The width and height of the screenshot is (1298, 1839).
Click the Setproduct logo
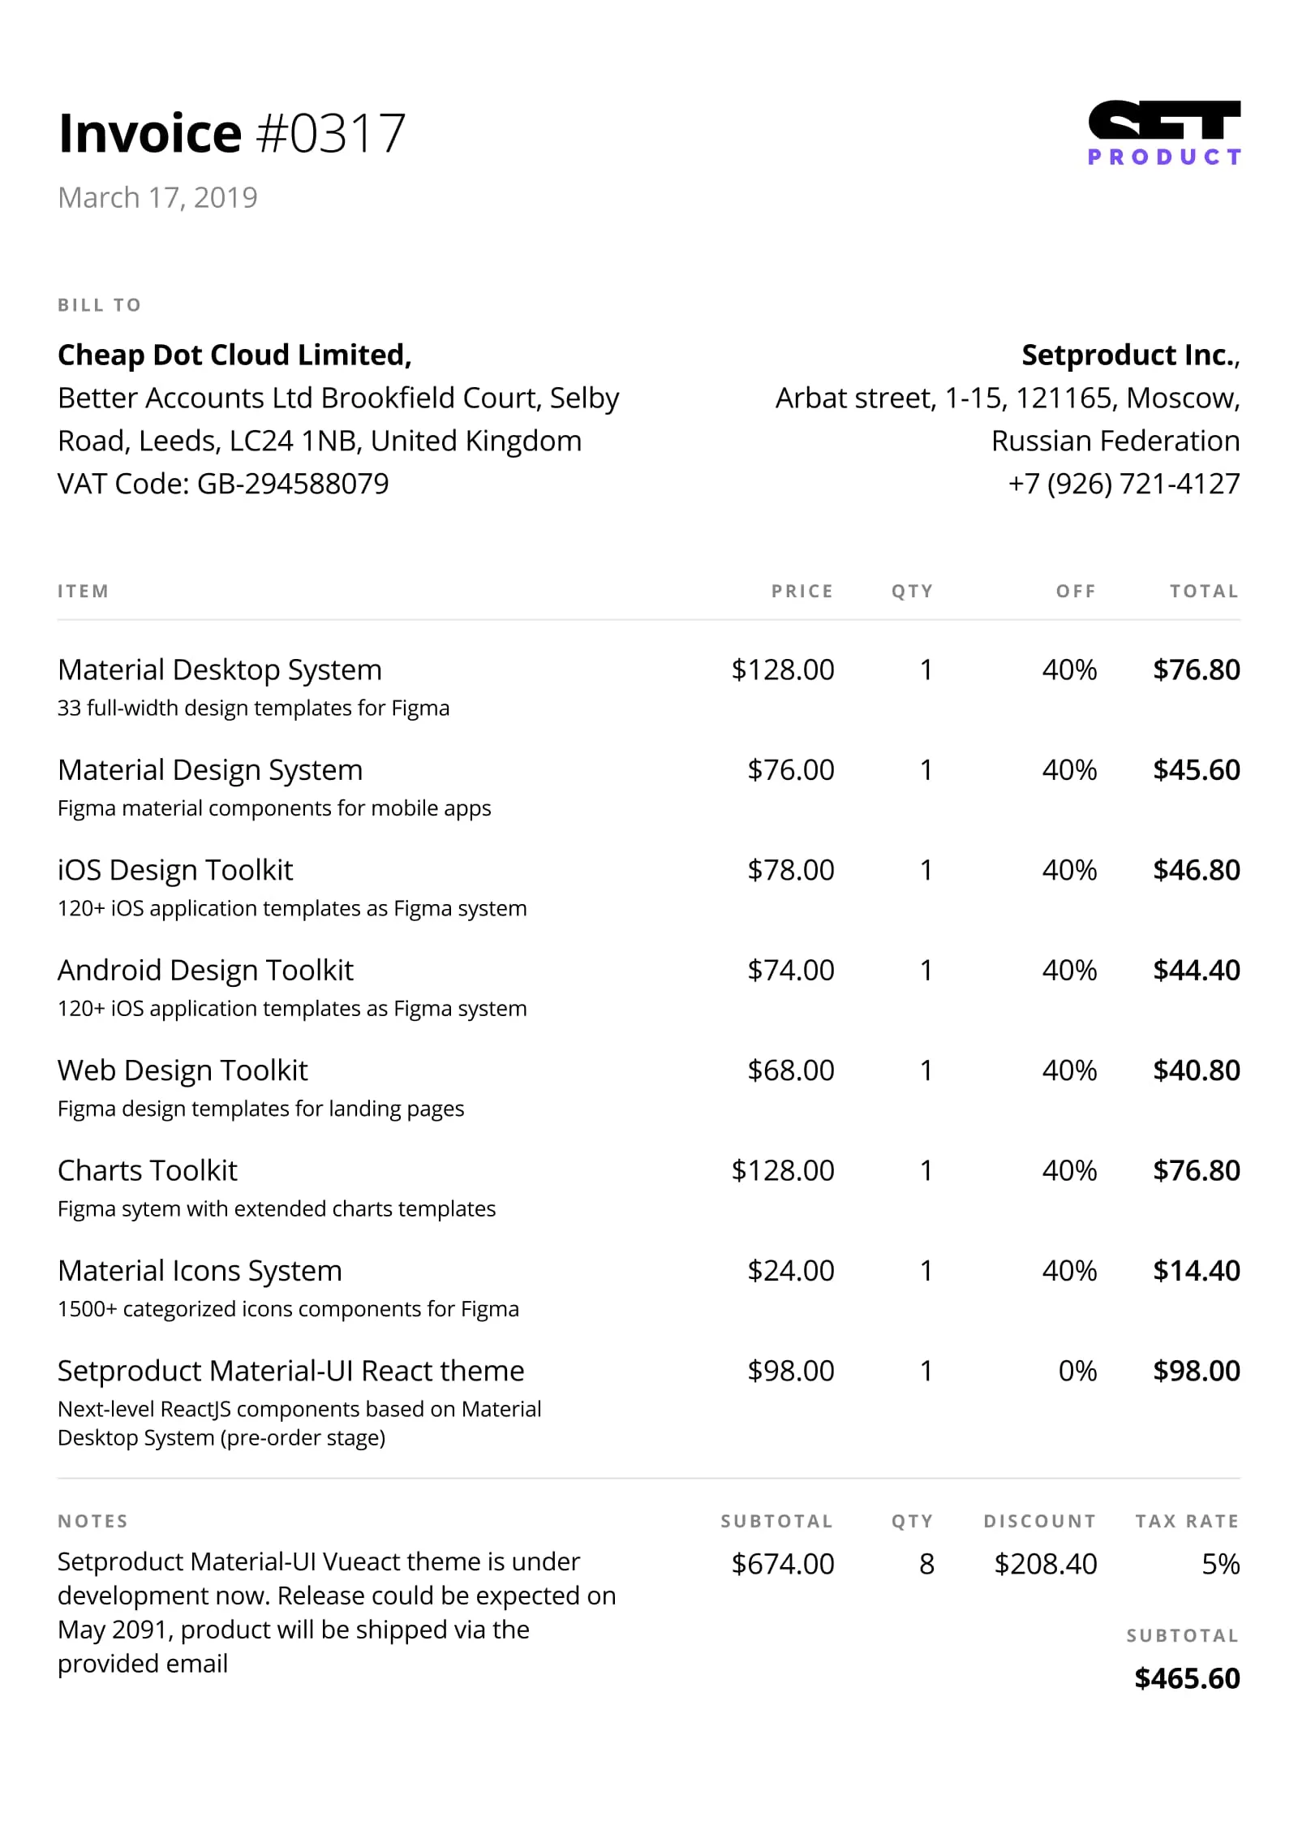pos(1163,133)
